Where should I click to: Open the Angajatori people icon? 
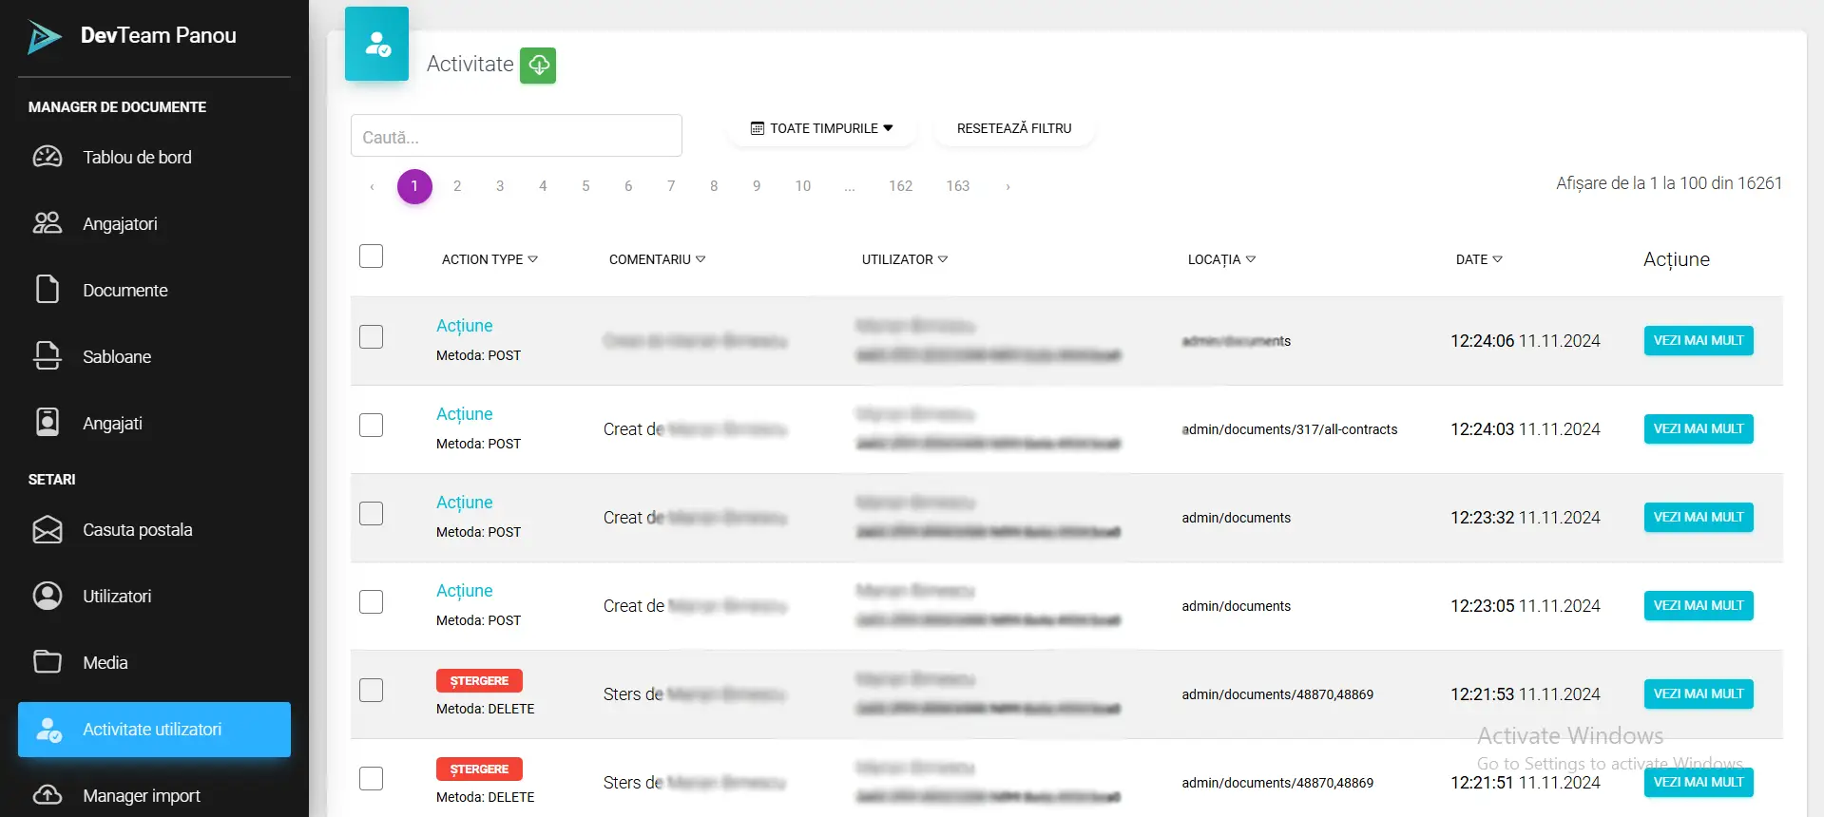tap(47, 223)
